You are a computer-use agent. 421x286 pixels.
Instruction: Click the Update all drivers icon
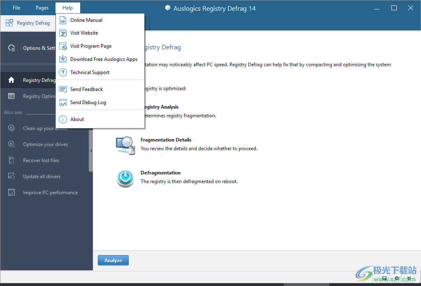tap(11, 176)
